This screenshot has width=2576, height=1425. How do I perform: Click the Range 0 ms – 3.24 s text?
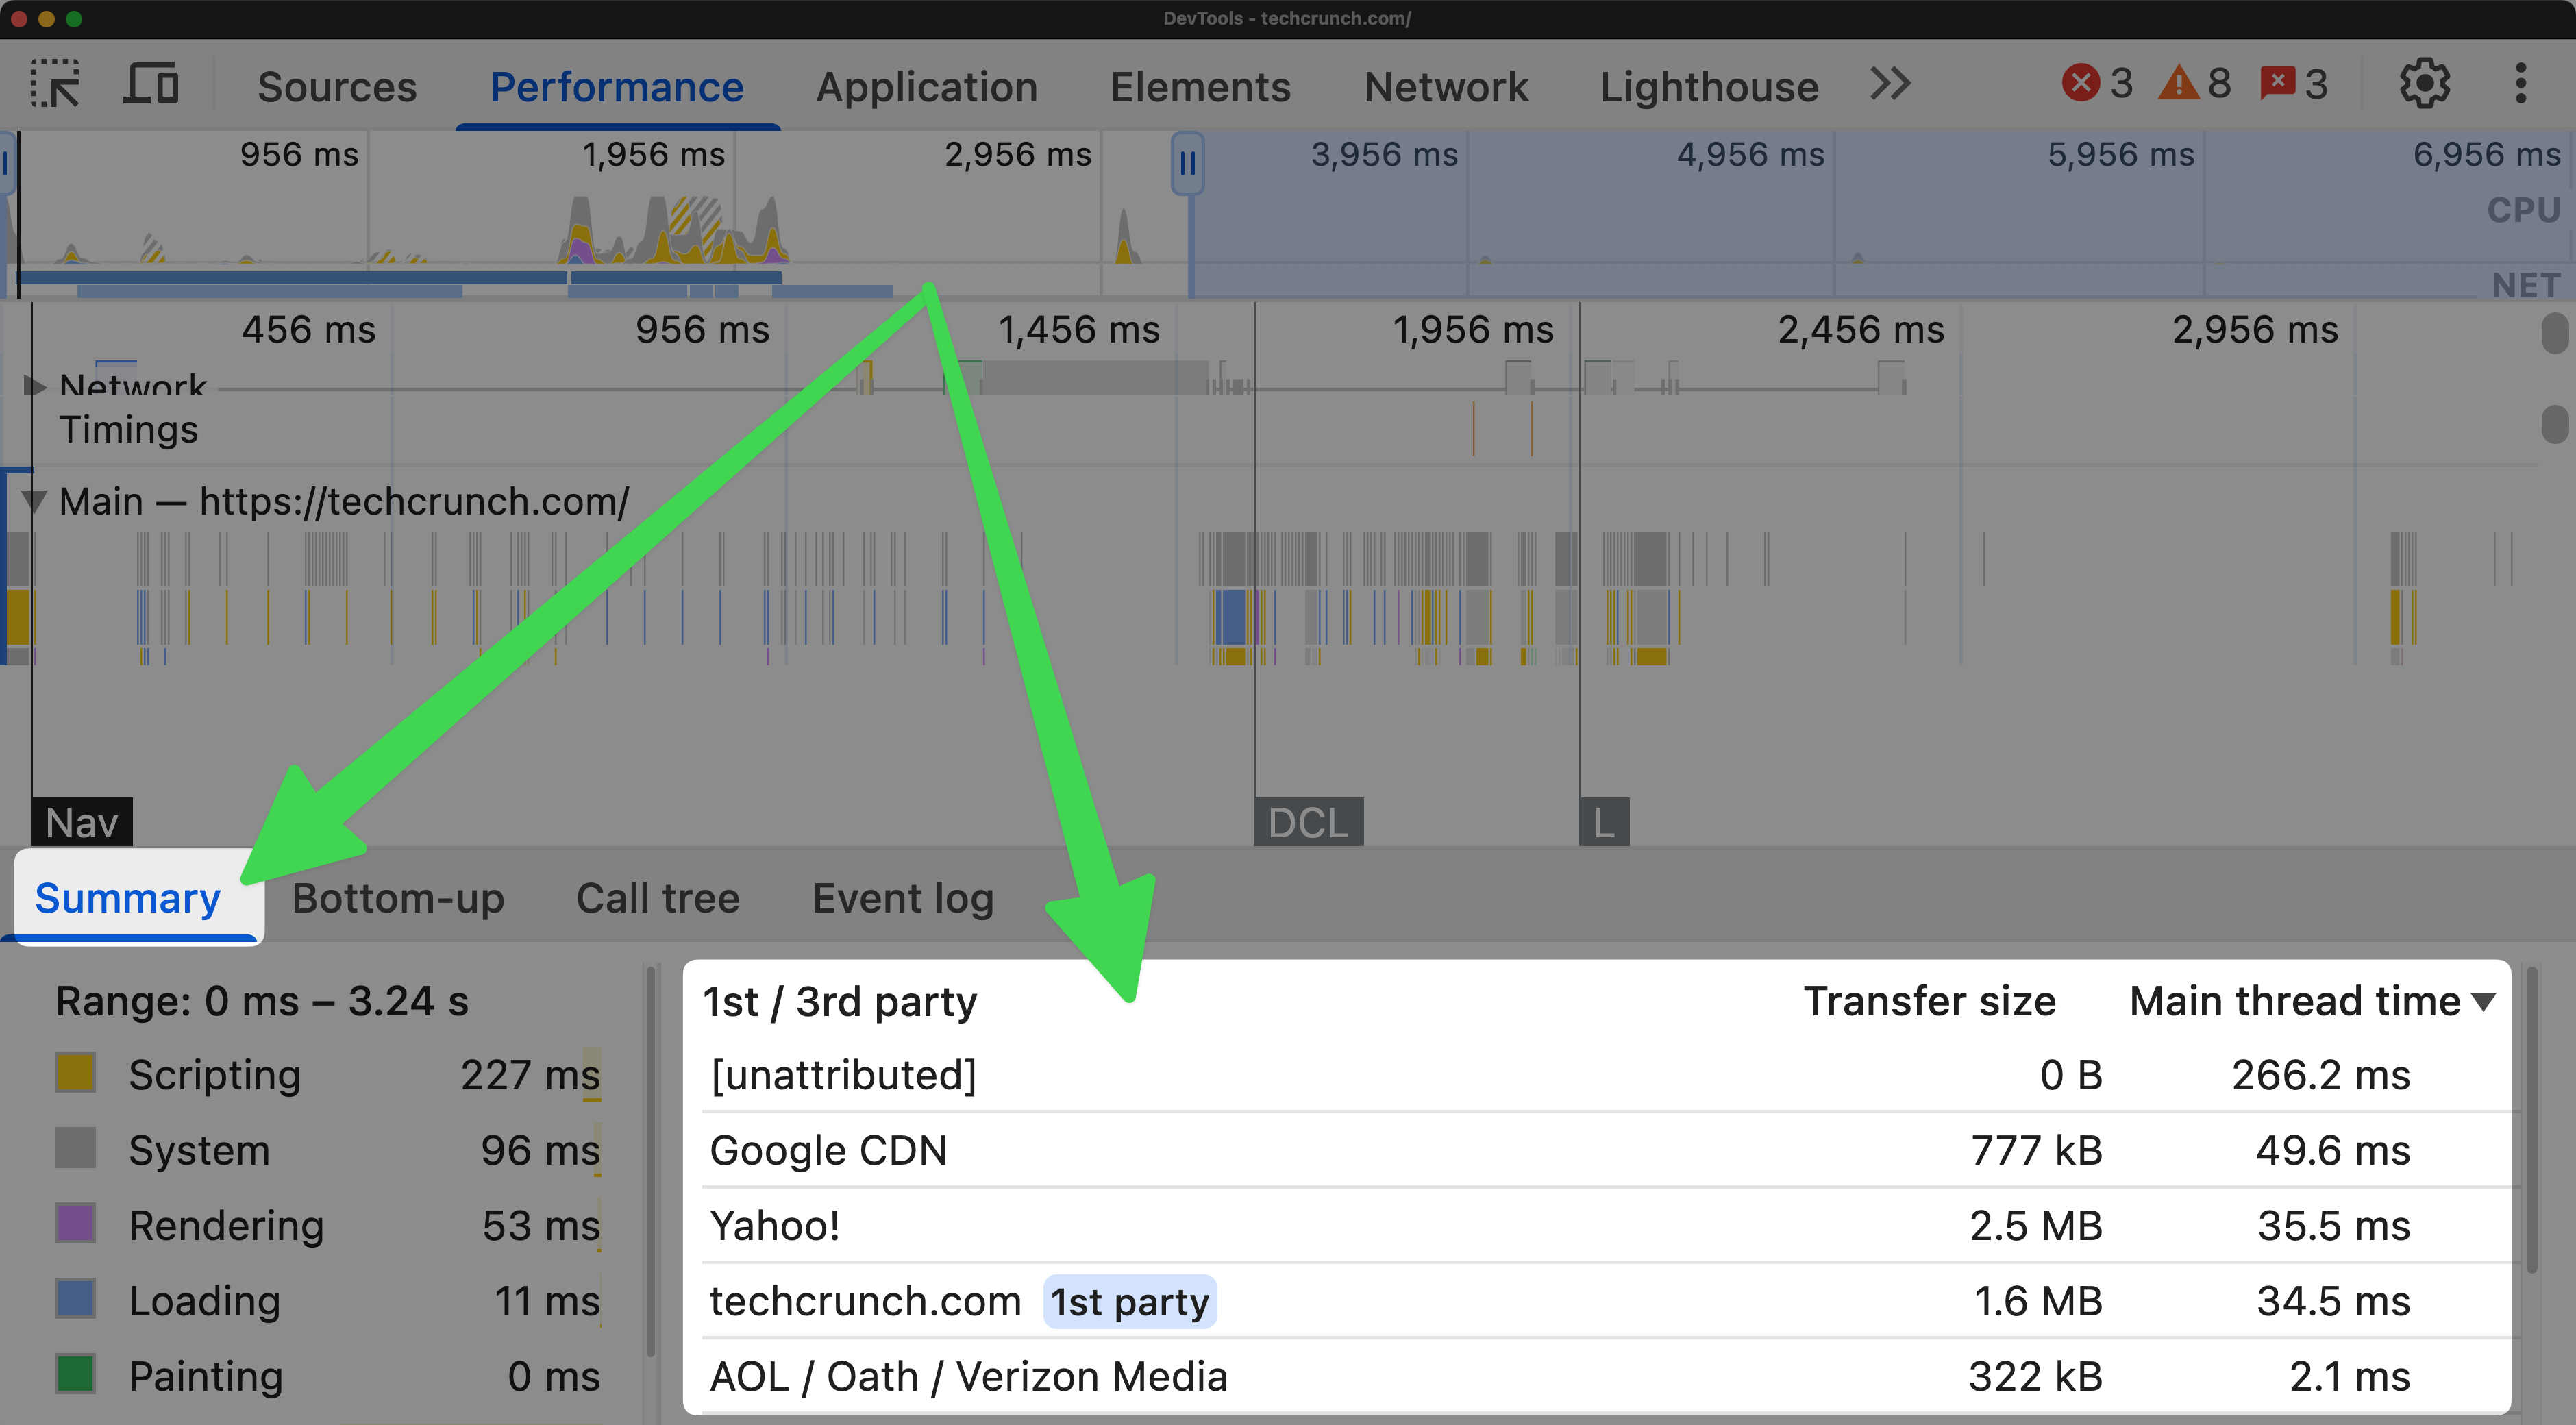[262, 1001]
